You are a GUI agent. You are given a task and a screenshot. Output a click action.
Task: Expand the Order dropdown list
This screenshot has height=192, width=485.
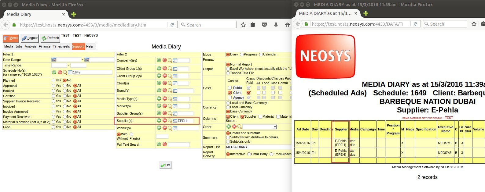[275, 127]
